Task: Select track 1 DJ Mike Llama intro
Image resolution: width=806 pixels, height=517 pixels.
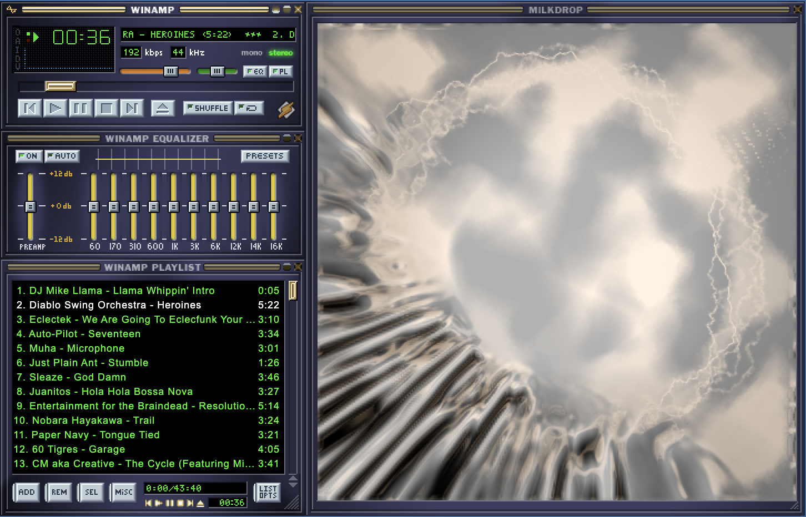Action: point(148,290)
